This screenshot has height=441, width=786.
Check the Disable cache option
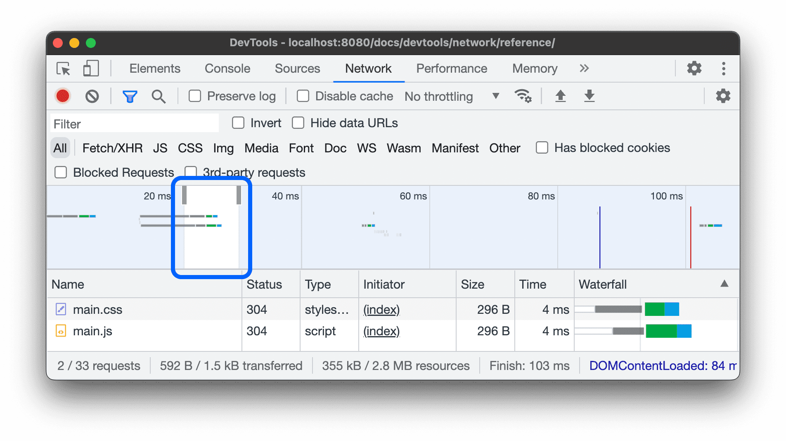click(303, 96)
